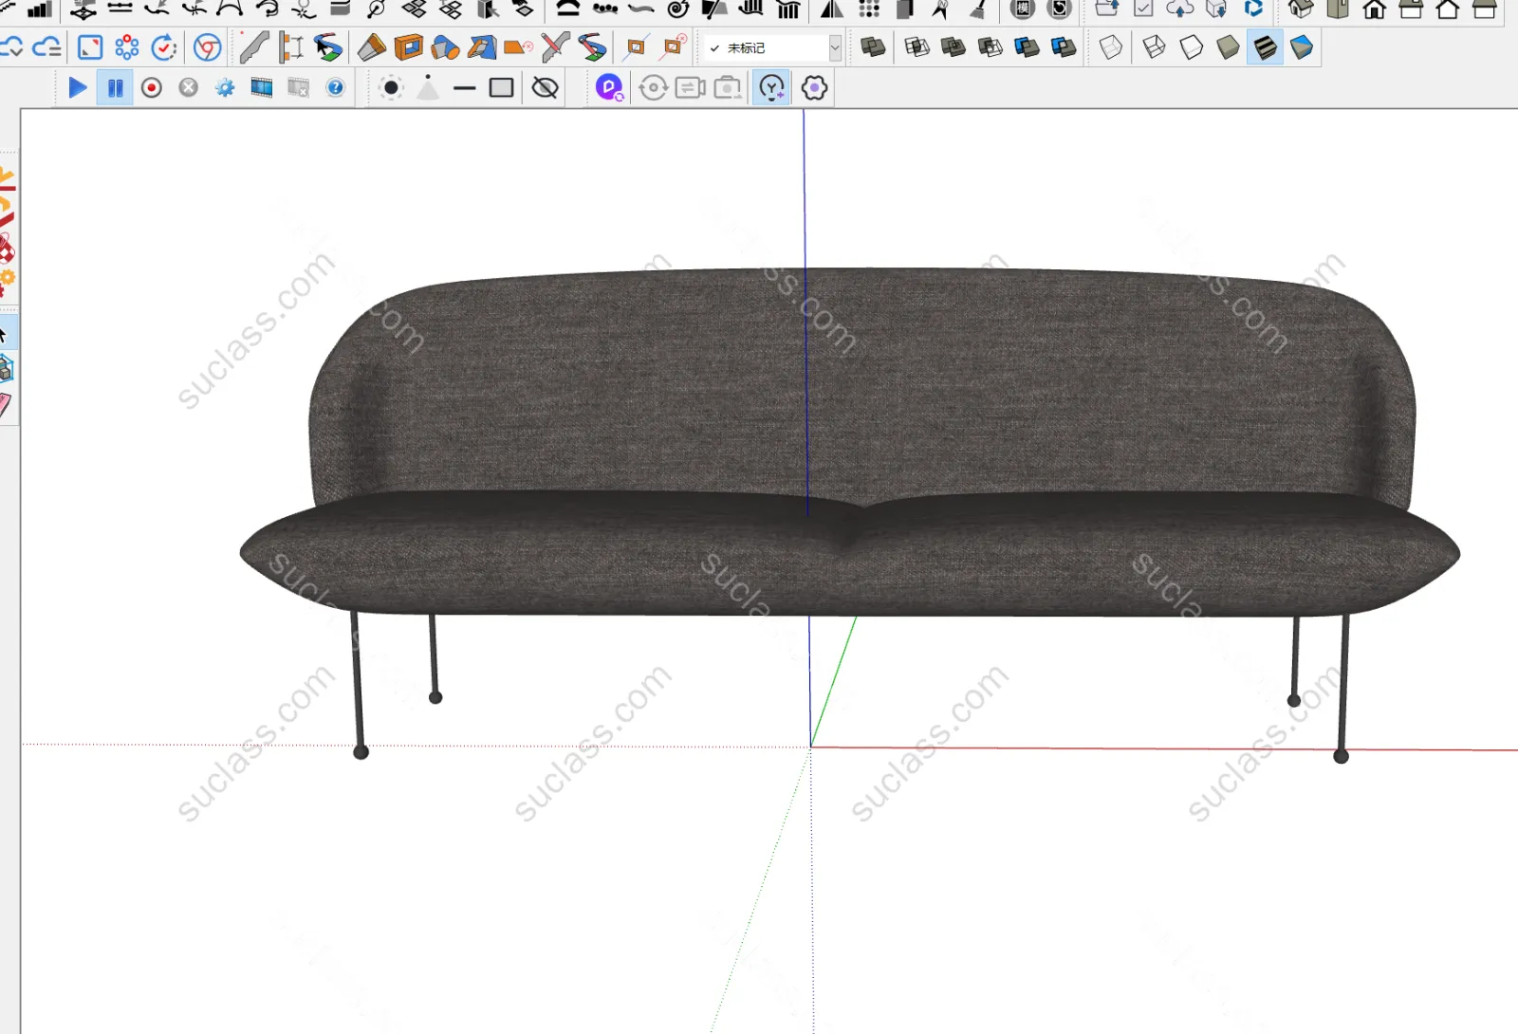Toggle the Pause button in the animation toolbar

click(x=115, y=88)
